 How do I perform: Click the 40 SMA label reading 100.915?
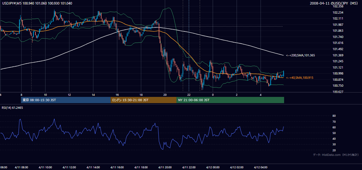(x=300, y=78)
